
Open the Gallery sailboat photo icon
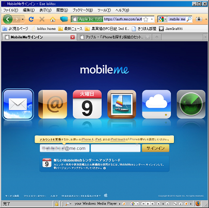tap(122, 104)
